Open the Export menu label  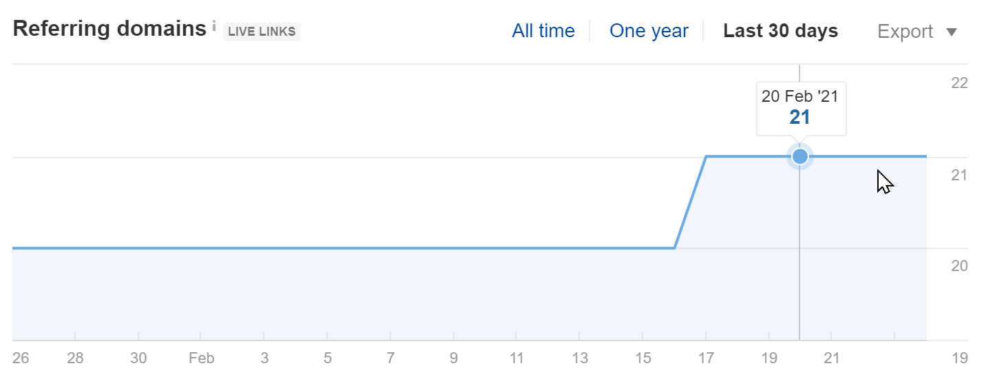click(906, 32)
